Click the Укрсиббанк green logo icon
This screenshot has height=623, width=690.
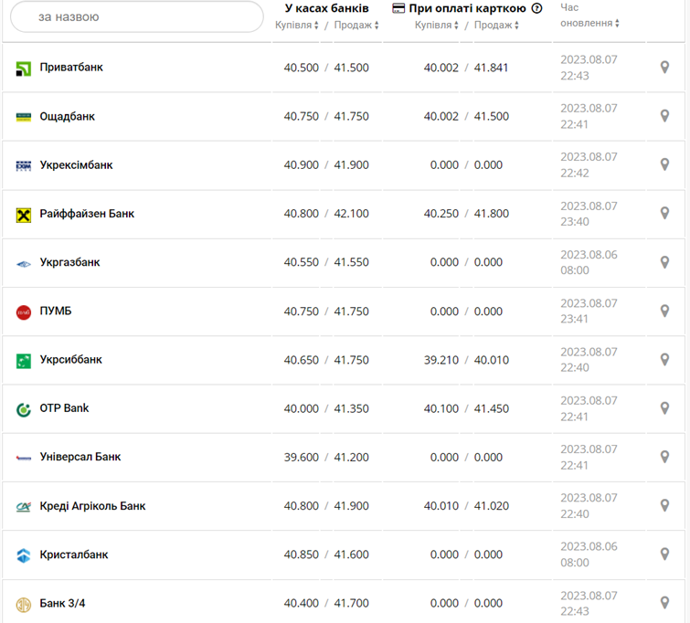(24, 361)
